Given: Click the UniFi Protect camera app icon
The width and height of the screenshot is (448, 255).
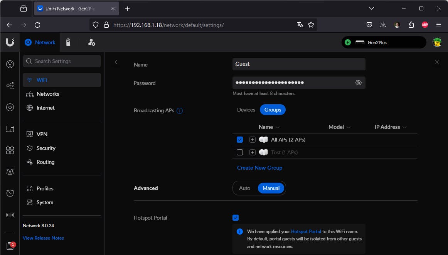Looking at the screenshot, I should [x=68, y=42].
